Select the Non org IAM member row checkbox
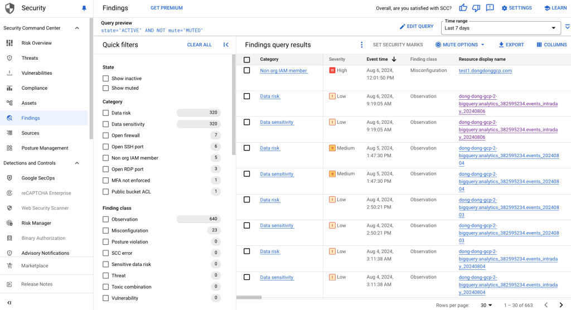The width and height of the screenshot is (571, 310). (247, 70)
